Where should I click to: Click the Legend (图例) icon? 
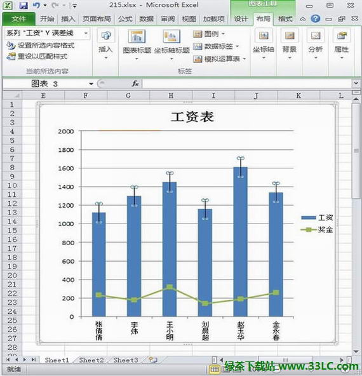(198, 34)
